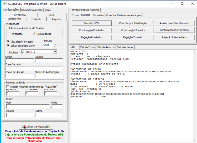Click the Rejeição Prestador button
Screen dimensions: 197x143
point(92,37)
